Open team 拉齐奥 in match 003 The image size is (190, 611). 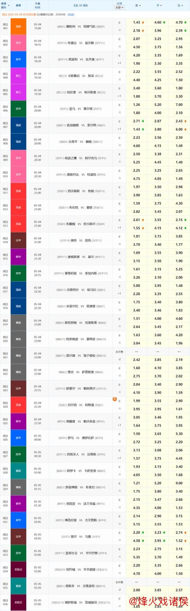90,59
